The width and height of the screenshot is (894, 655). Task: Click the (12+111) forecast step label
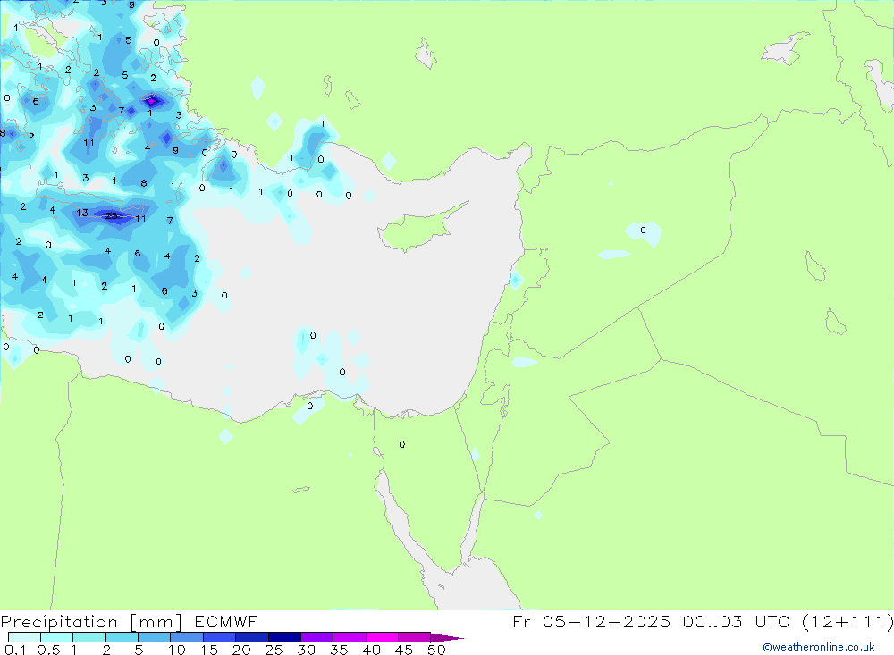(848, 621)
